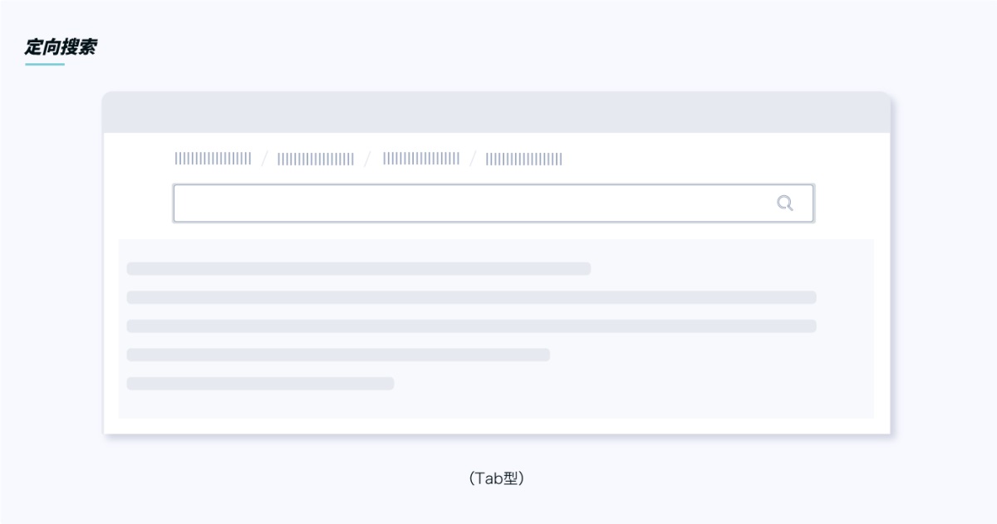
Task: Open the fourth result placeholder line
Action: click(x=338, y=355)
